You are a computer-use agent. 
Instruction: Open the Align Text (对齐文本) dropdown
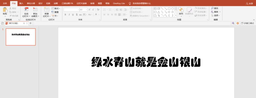click(136, 12)
